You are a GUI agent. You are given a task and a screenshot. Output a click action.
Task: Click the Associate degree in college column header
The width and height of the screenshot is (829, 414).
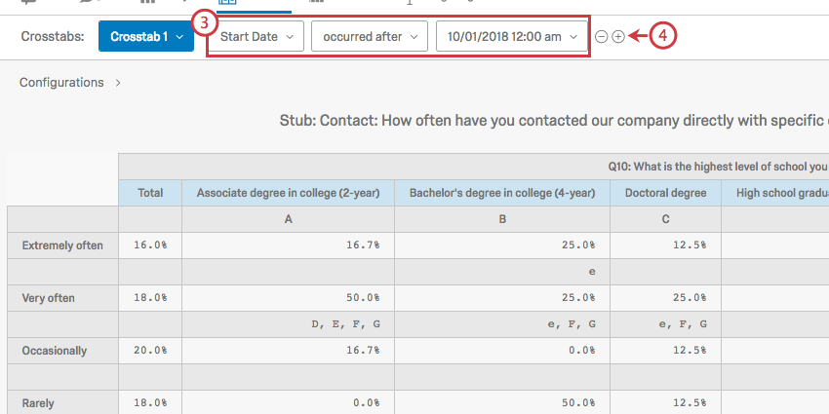point(288,193)
